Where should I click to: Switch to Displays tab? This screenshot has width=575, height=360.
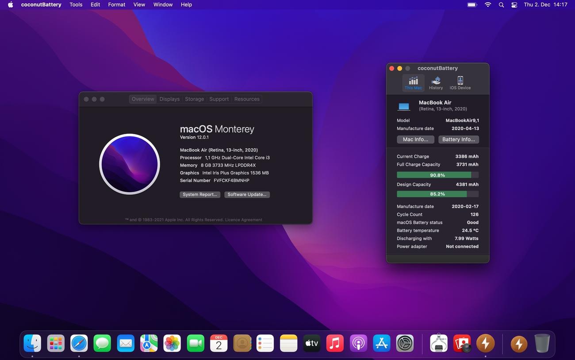[x=169, y=99]
